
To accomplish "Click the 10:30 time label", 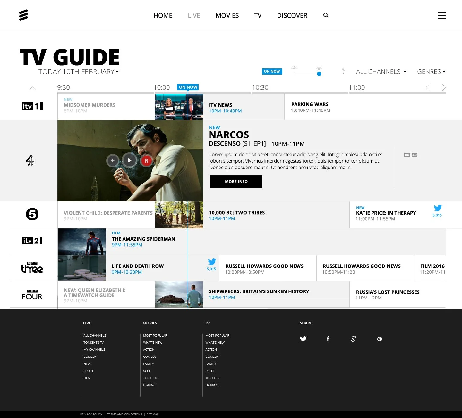I will 260,87.
